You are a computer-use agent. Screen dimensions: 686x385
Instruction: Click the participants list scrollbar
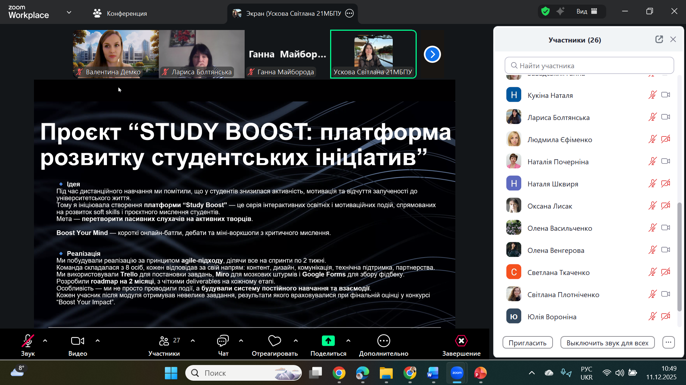pos(680,256)
